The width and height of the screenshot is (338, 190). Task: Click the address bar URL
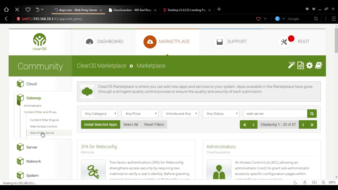click(x=52, y=19)
